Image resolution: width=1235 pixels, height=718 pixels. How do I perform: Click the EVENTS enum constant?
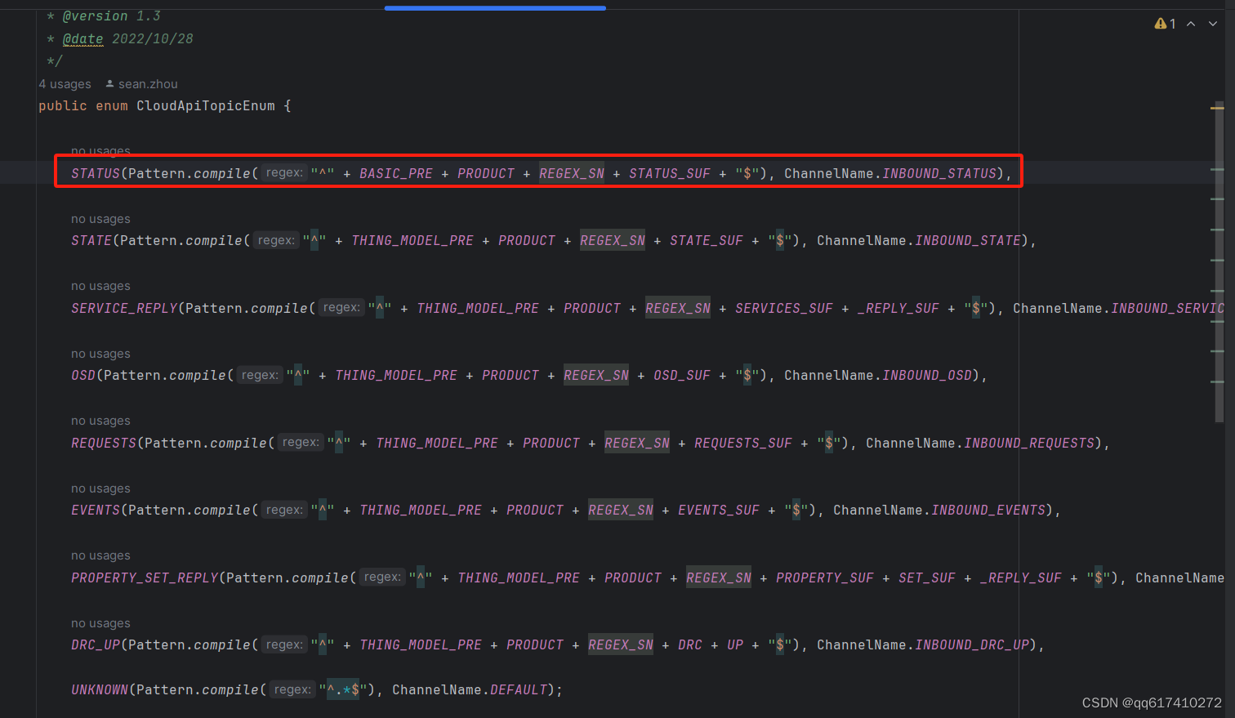click(96, 511)
